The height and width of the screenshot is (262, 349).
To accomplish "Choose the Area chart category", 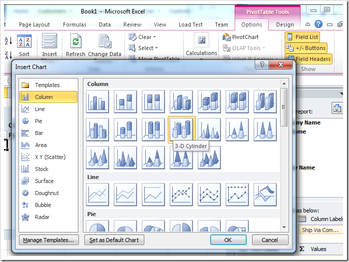I will click(48, 145).
